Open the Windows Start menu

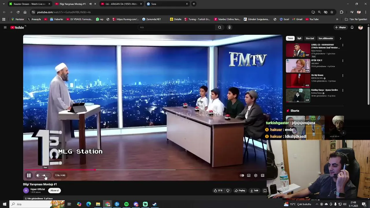4,204
